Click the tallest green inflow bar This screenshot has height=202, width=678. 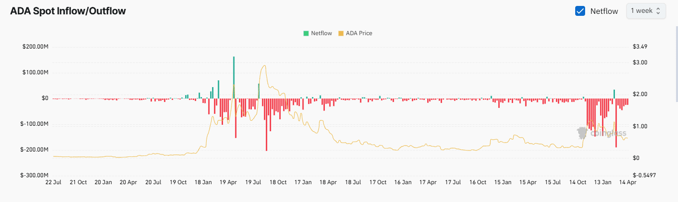coord(233,74)
